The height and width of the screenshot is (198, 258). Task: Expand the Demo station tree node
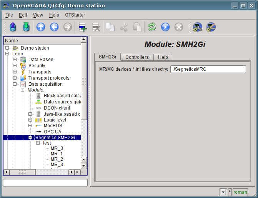tap(7, 48)
